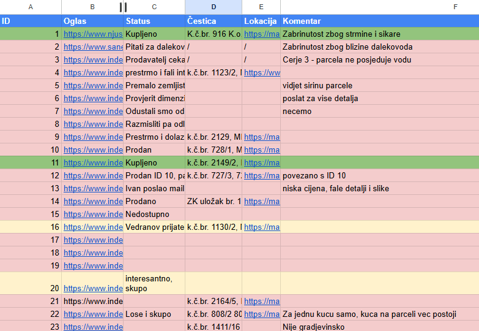
Task: Select the Kupljeno status cell for ID 11
Action: 154,163
